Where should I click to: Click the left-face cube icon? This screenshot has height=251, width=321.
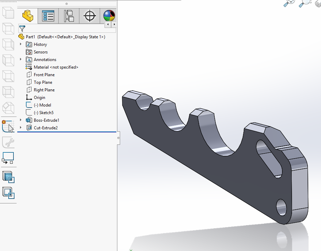coord(8,60)
